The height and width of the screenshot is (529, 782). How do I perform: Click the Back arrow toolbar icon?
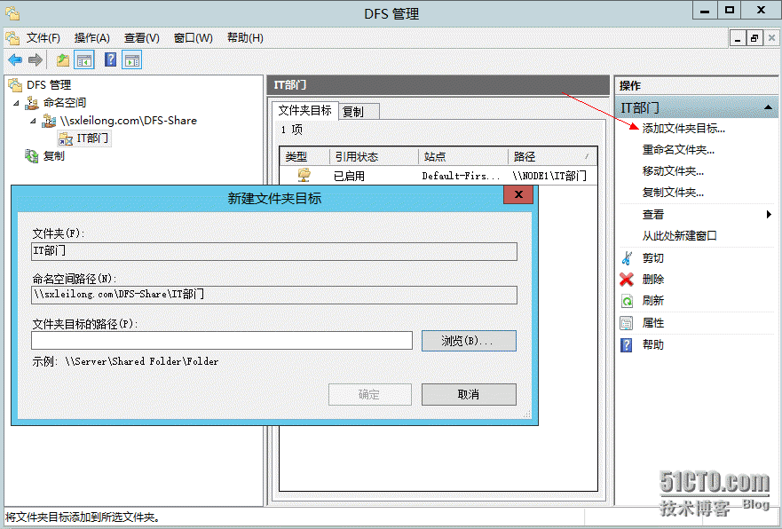pos(15,60)
